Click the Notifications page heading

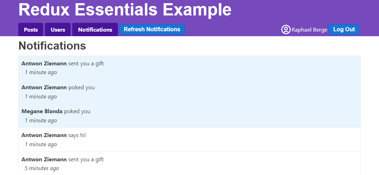pos(52,46)
